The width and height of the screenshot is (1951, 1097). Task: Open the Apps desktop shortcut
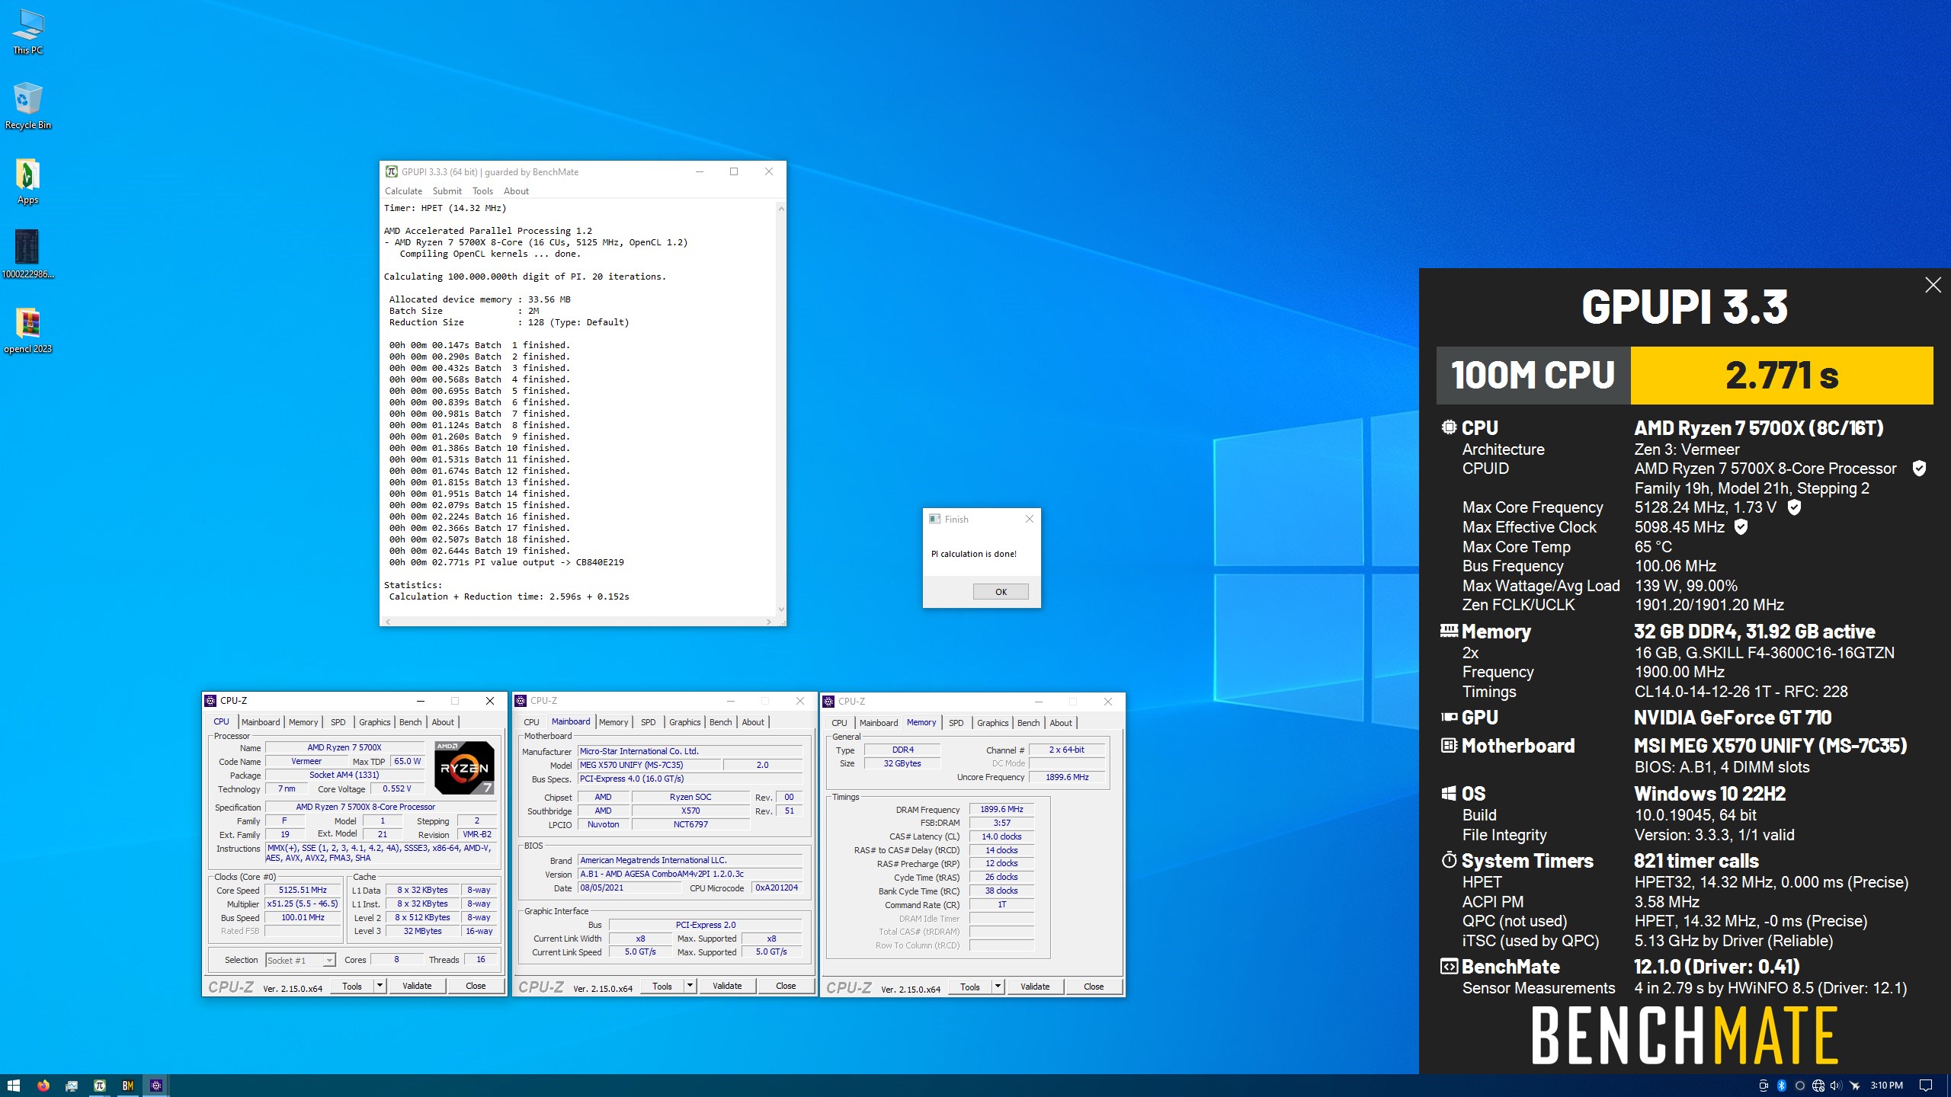tap(28, 181)
